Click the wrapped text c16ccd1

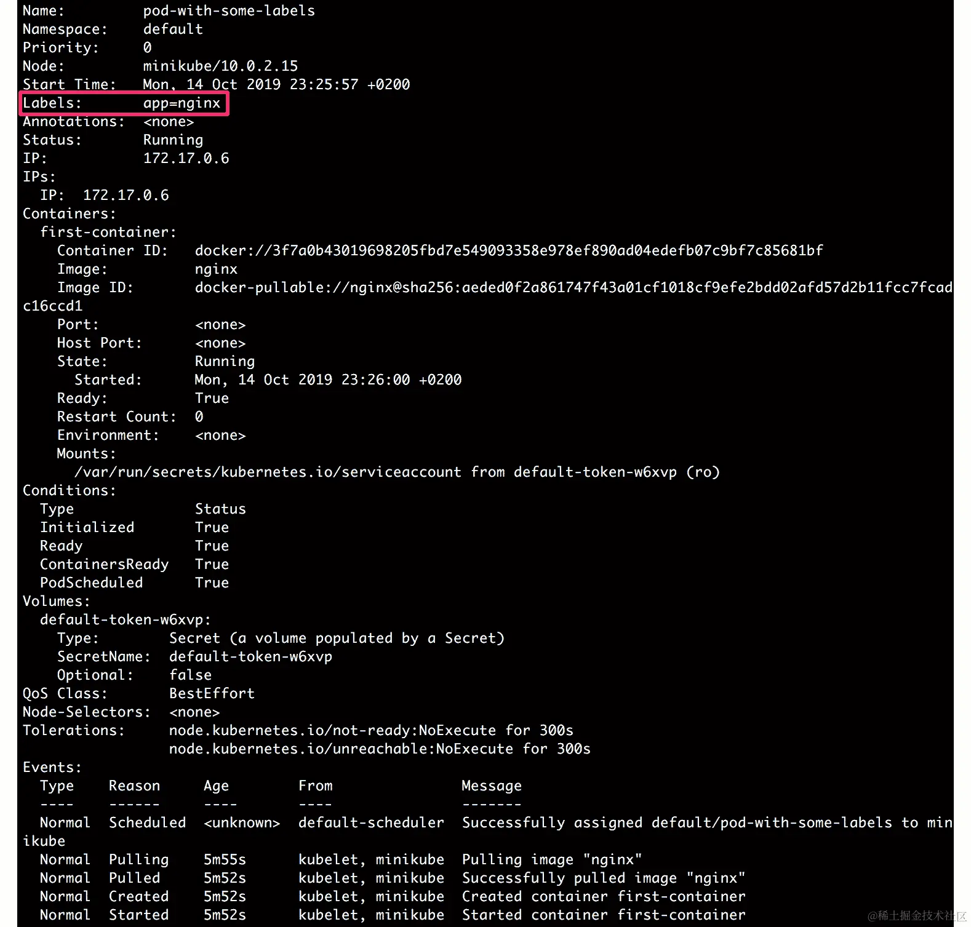point(52,306)
